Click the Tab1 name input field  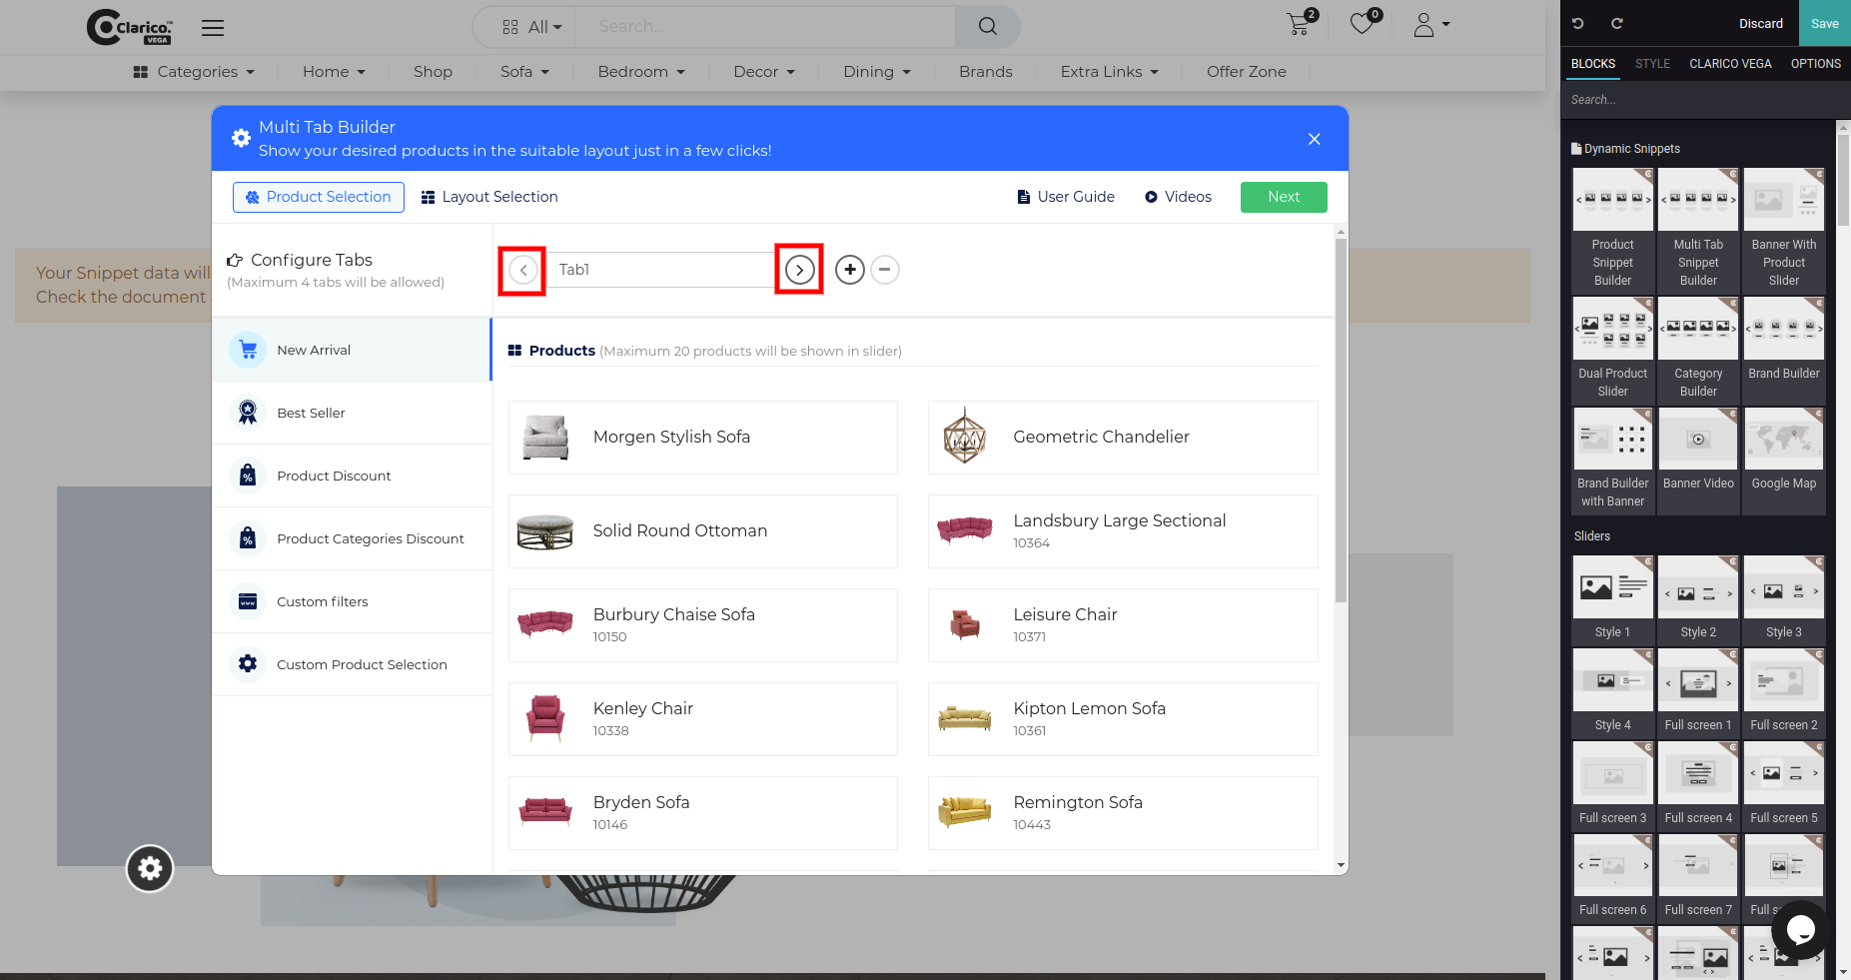tap(663, 270)
